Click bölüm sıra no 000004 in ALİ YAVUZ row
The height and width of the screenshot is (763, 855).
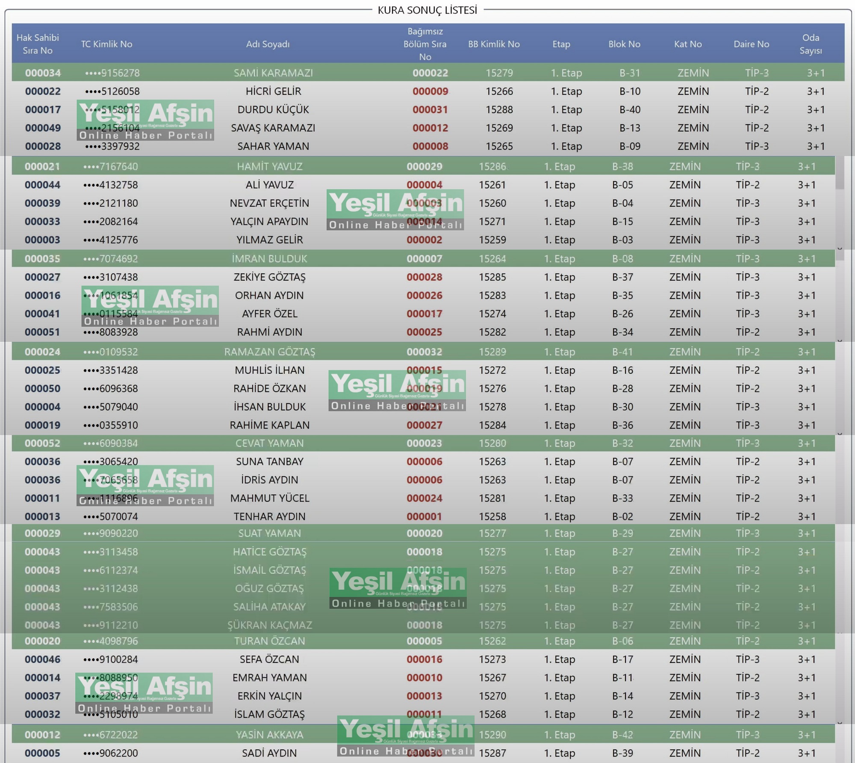(425, 185)
